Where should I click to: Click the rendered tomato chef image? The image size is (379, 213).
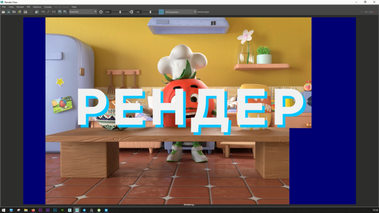[x=179, y=111]
